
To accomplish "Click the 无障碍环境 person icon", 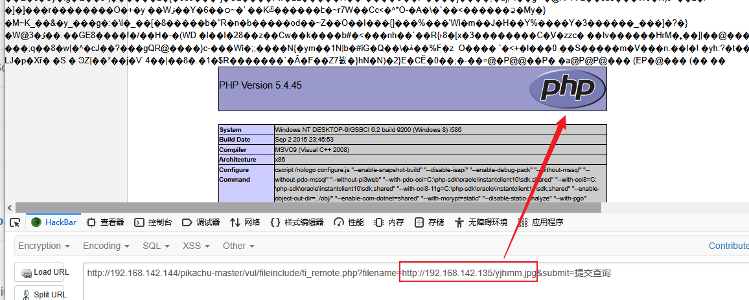I will tap(459, 222).
